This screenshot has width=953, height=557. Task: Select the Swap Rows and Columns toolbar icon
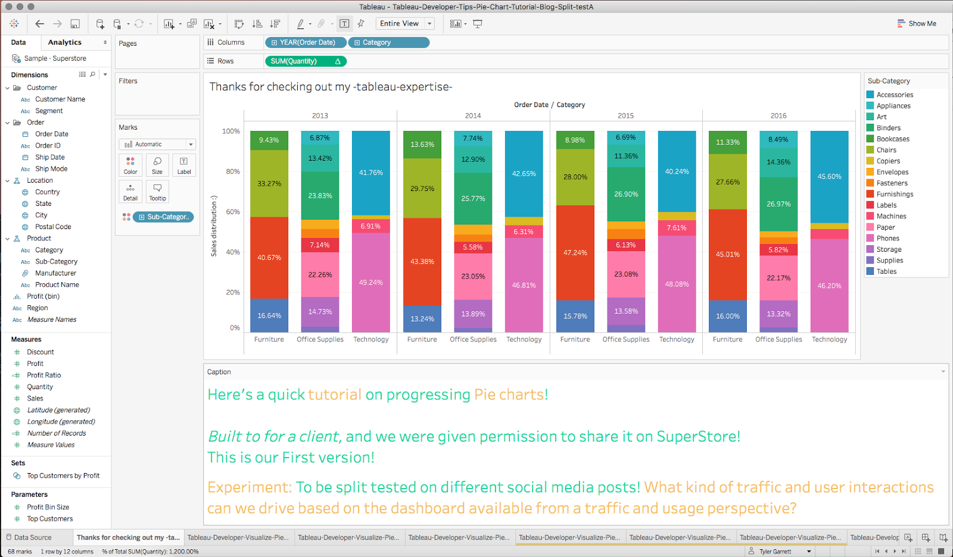pos(239,23)
